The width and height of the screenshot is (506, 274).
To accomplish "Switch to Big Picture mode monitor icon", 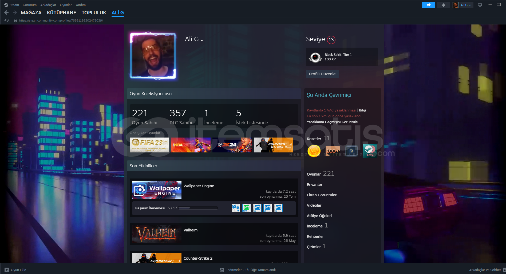I will 480,5.
